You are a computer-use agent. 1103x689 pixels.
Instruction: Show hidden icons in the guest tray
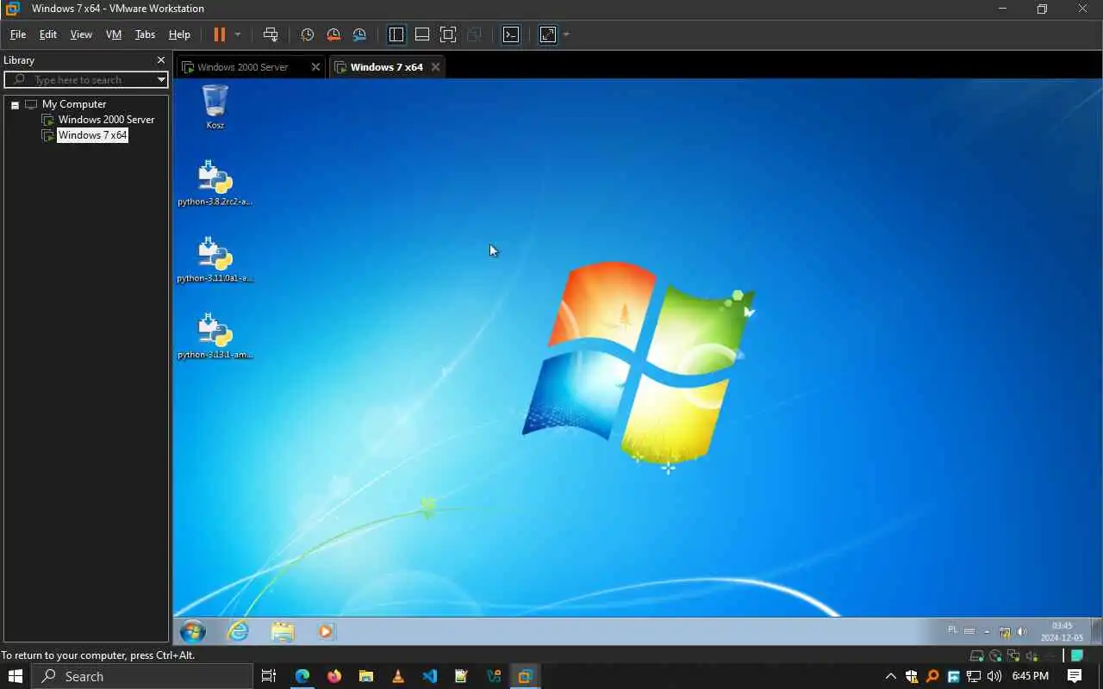click(987, 631)
